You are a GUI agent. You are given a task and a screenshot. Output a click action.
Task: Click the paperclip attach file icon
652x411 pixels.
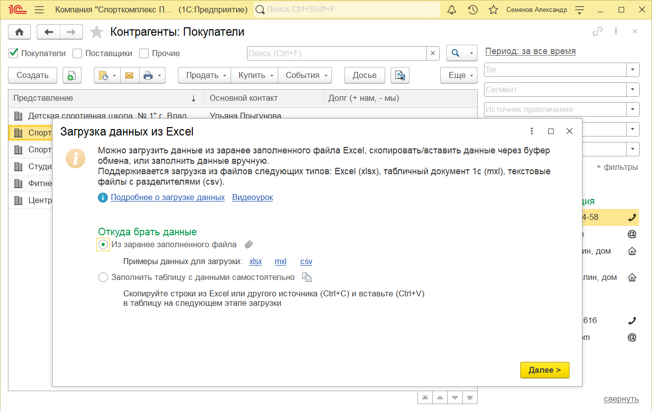[x=249, y=244]
